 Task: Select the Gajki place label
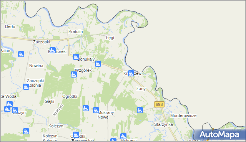50,101
